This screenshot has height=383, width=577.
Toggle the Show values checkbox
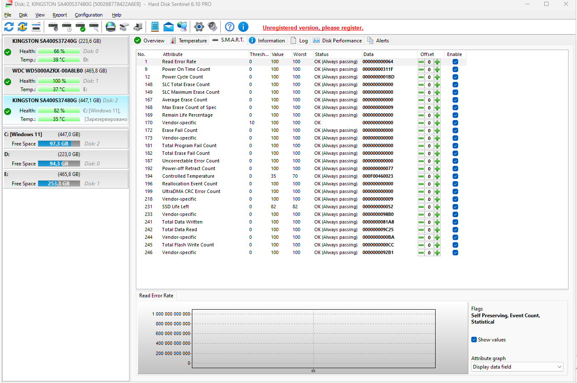(x=474, y=340)
